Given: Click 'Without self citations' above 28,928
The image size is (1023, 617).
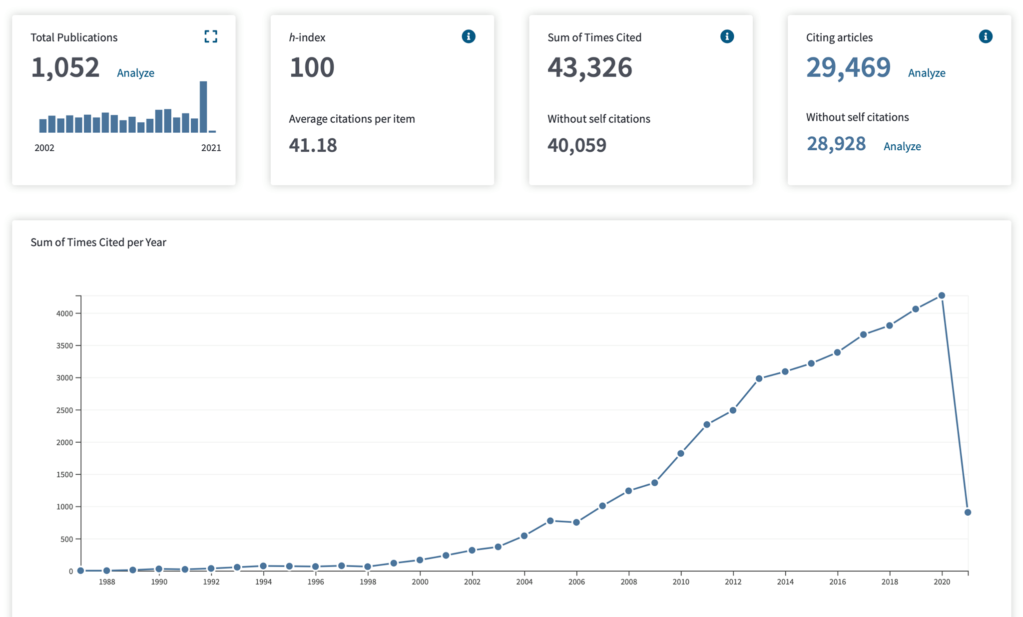Looking at the screenshot, I should coord(857,117).
